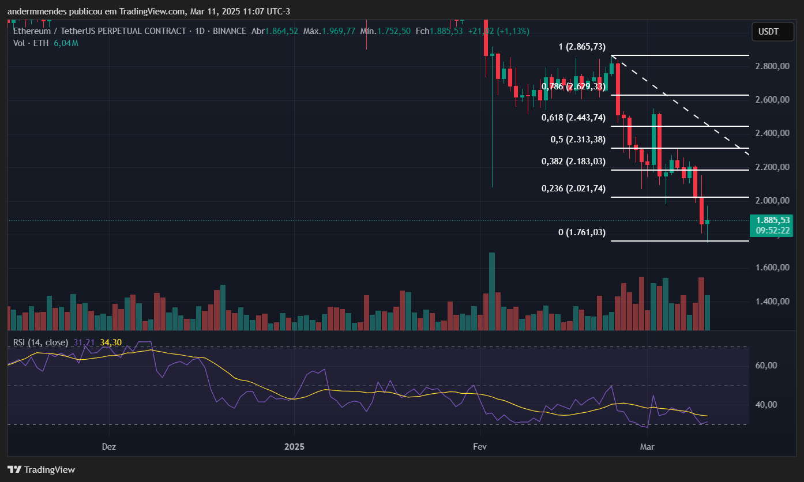Click the RSI (14, close) indicator label
804x482 pixels.
40,342
